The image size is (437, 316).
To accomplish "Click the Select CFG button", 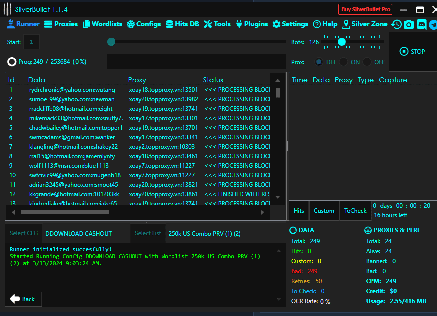I will click(x=24, y=233).
